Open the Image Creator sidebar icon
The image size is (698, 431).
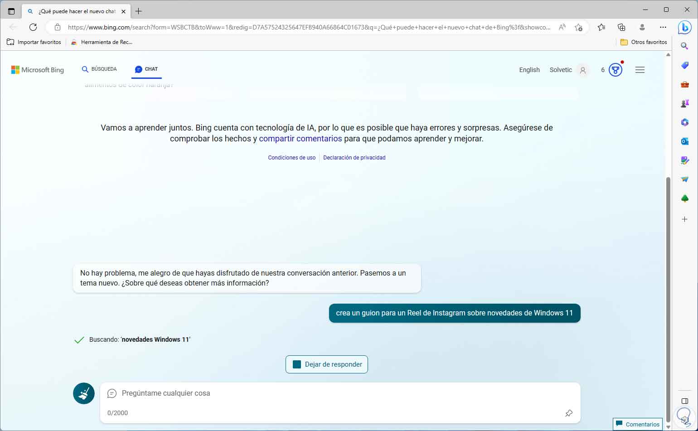[x=684, y=160]
